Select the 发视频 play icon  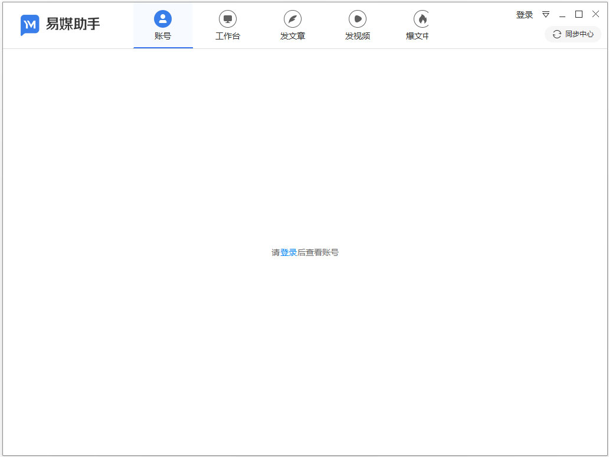358,18
